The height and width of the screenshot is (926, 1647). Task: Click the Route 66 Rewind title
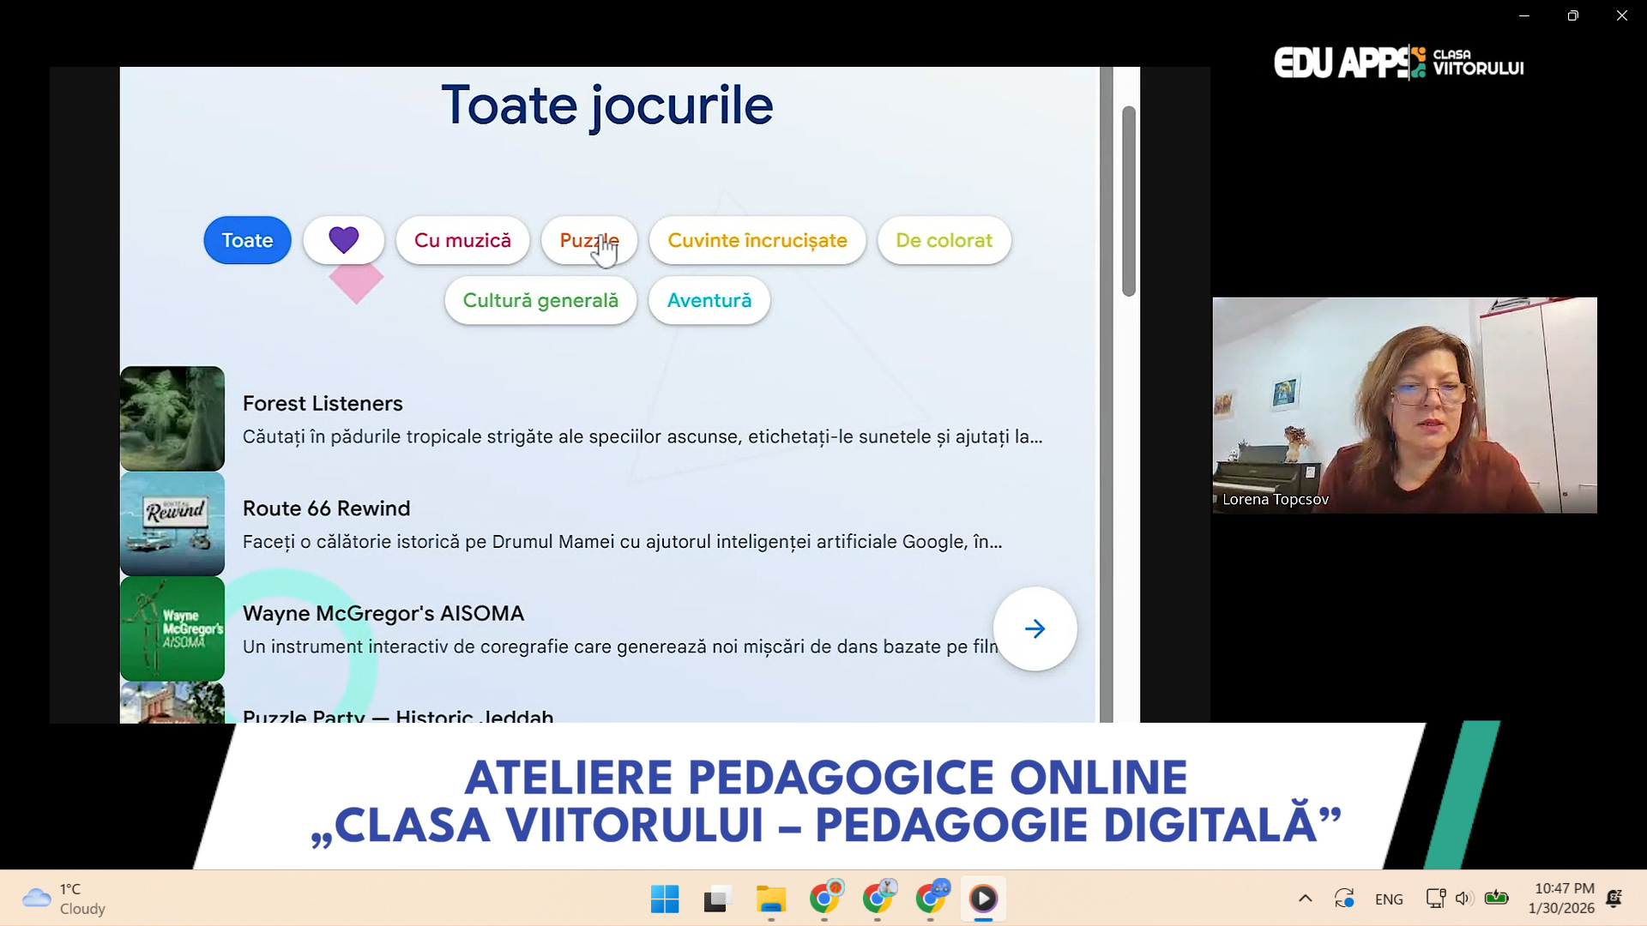(x=326, y=508)
